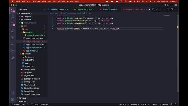Open package.json file
188x106 pixels.
(29, 82)
